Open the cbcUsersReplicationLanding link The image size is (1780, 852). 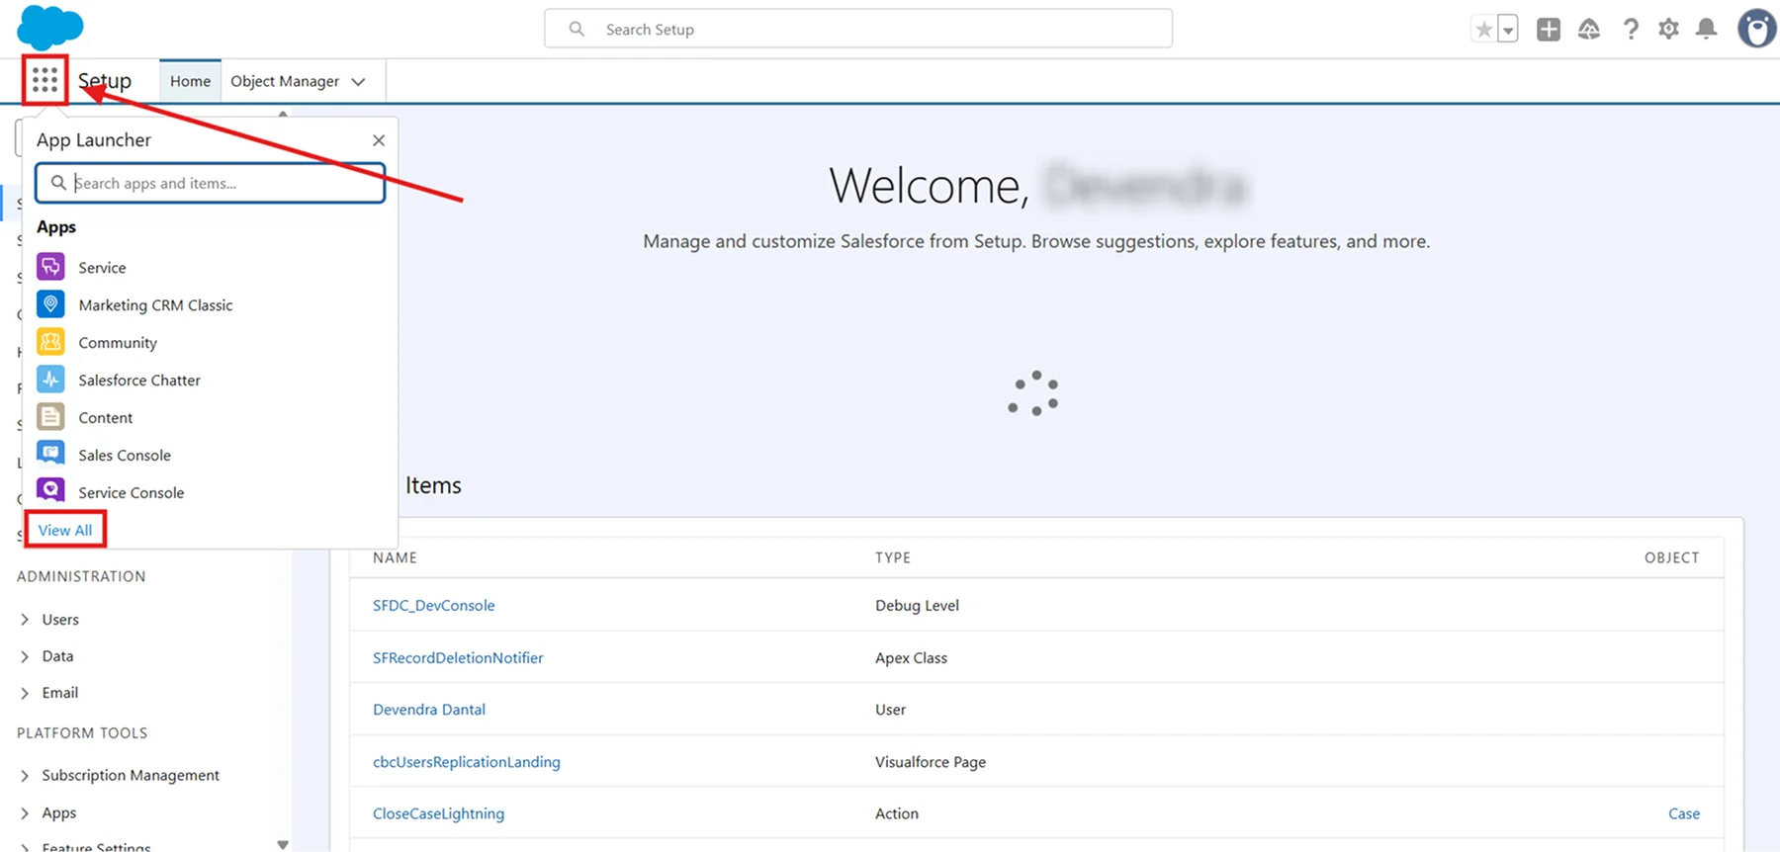pos(467,762)
